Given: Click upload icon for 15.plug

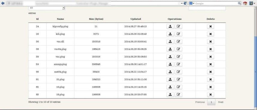Looking at the screenshot, I should pos(170,80).
